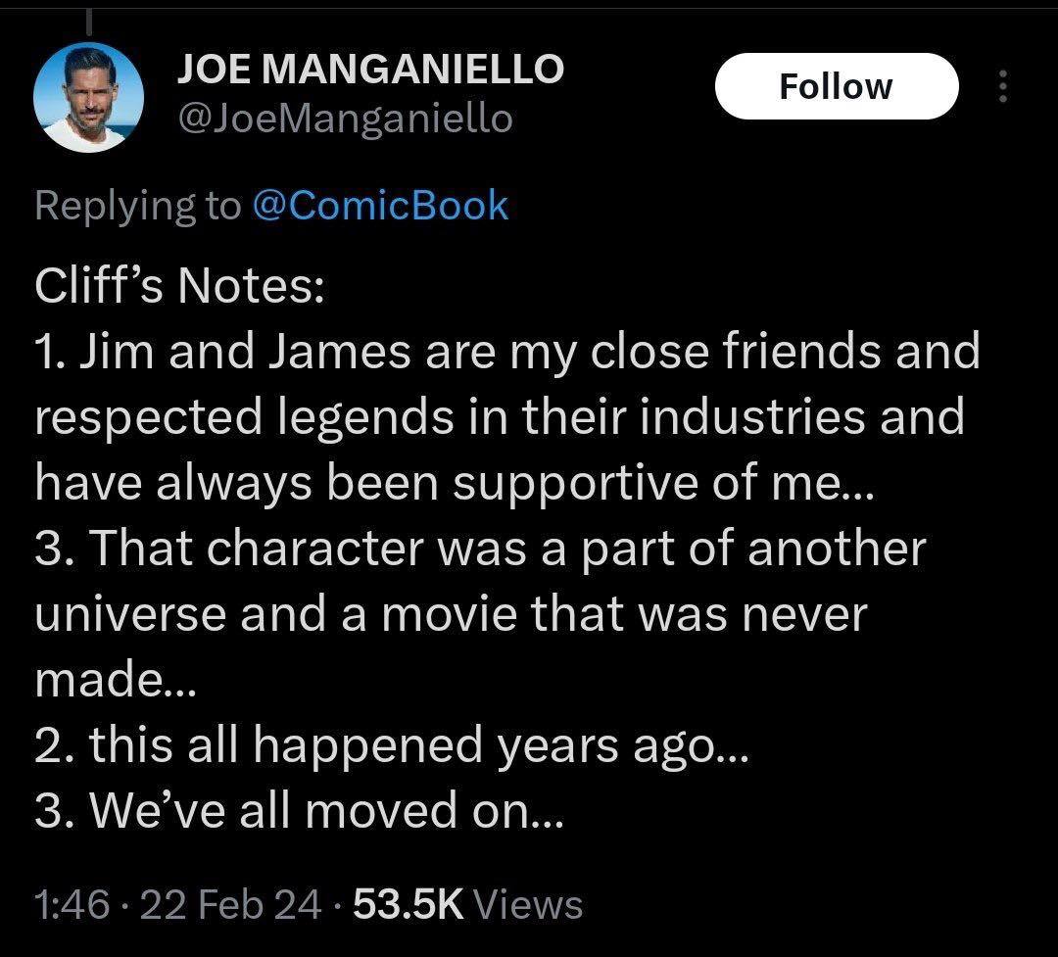Viewport: 1058px width, 957px height.
Task: Click the Follow button
Action: [836, 86]
